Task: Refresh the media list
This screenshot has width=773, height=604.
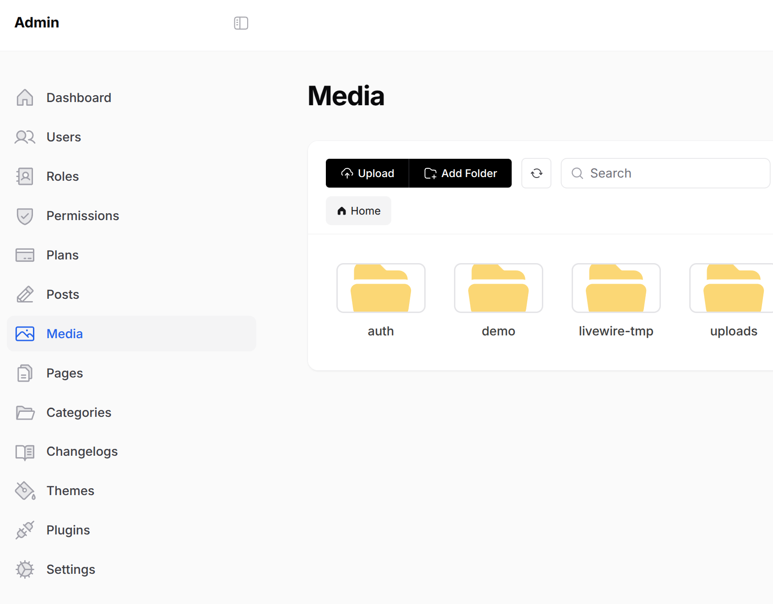Action: pyautogui.click(x=536, y=173)
